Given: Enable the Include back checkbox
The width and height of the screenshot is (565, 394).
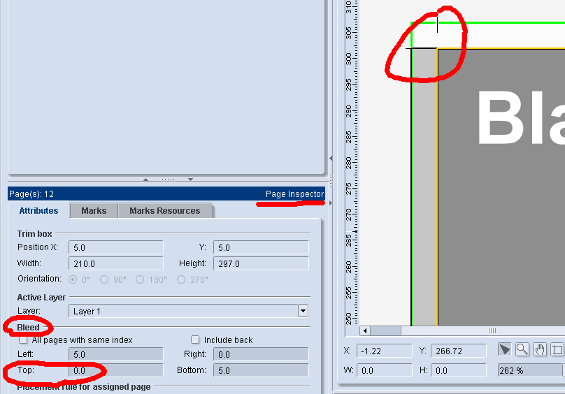Looking at the screenshot, I should [195, 340].
